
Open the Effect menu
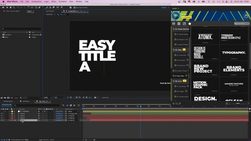(54, 2)
